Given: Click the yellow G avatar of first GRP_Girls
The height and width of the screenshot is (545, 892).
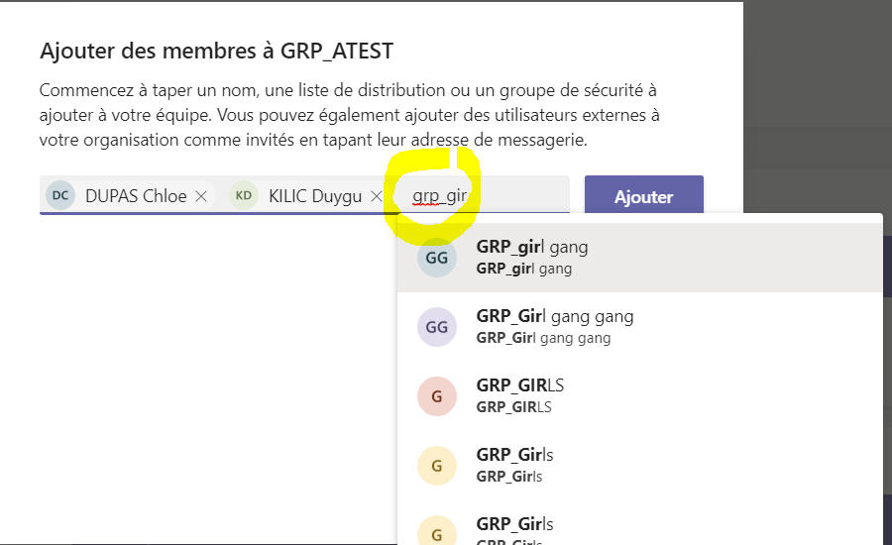Looking at the screenshot, I should pyautogui.click(x=437, y=466).
